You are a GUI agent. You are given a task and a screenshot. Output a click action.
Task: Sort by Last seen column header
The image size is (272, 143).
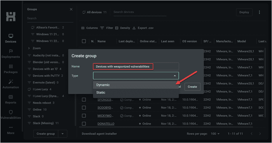(167, 41)
